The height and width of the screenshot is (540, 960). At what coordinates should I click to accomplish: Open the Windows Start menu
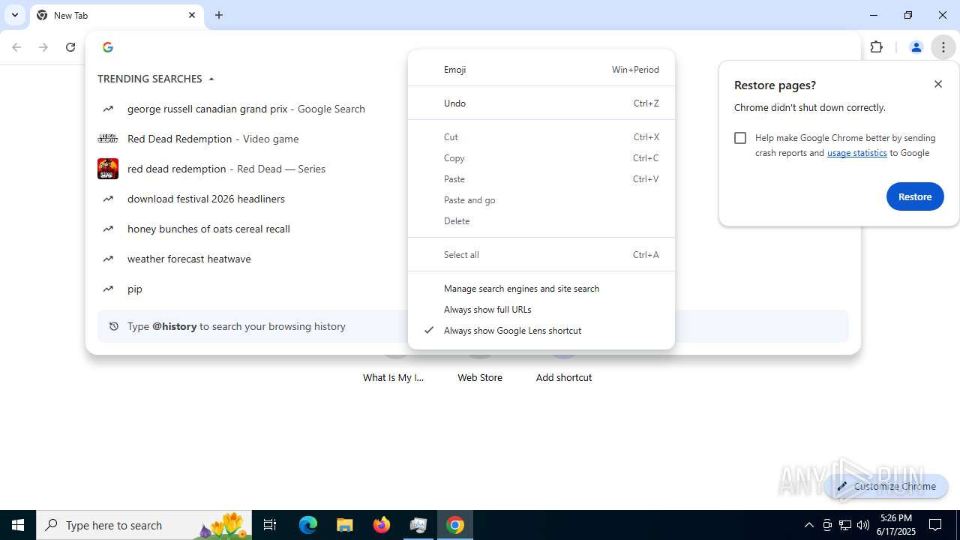coord(18,525)
